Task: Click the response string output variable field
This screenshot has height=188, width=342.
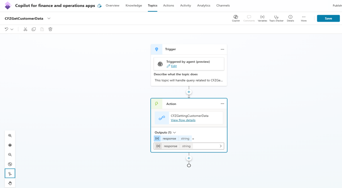Action: pos(189,146)
